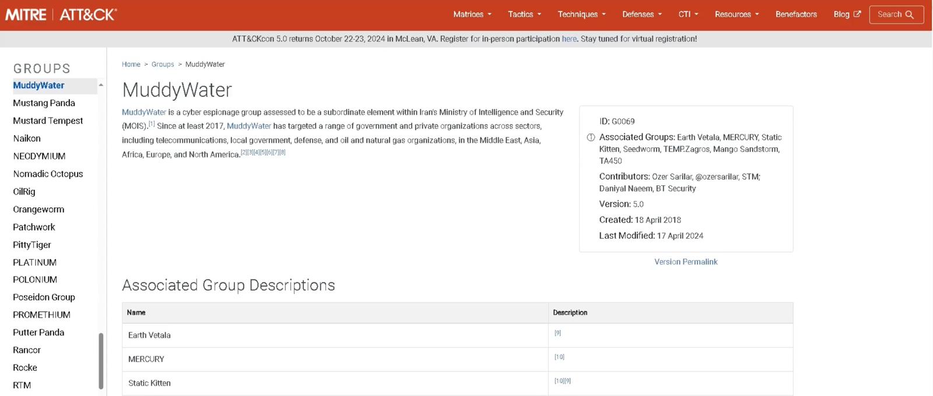The width and height of the screenshot is (933, 396).
Task: Select Rocke in sidebar
Action: pos(25,368)
